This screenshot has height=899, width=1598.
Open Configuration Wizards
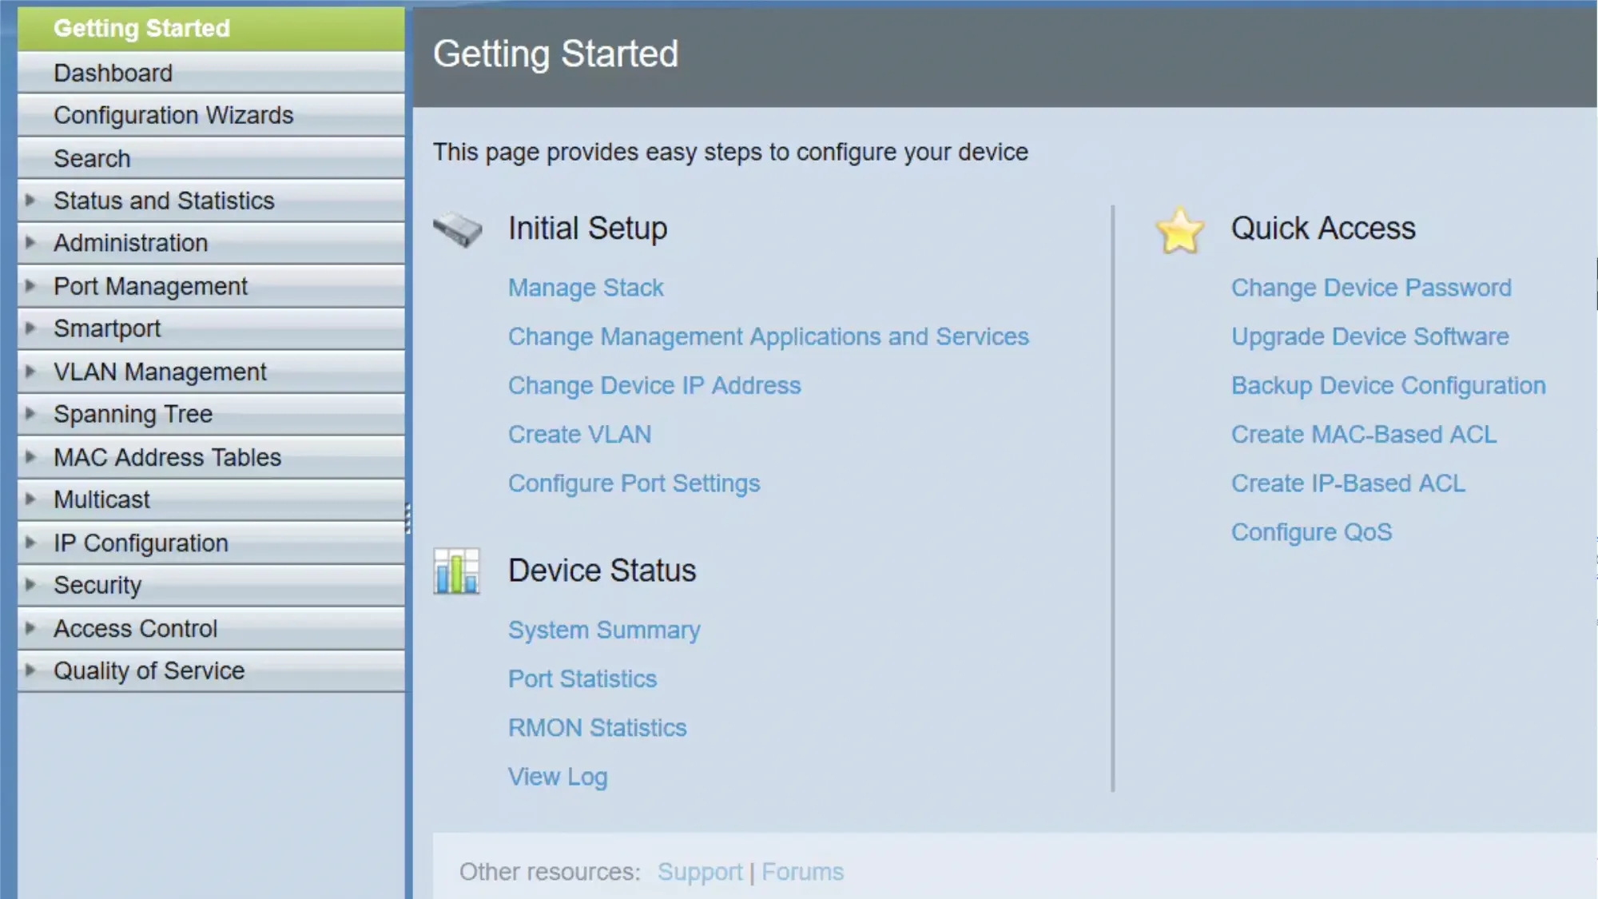click(x=173, y=114)
